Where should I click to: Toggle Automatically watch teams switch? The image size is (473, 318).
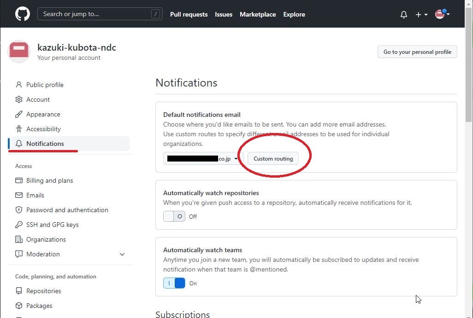174,283
